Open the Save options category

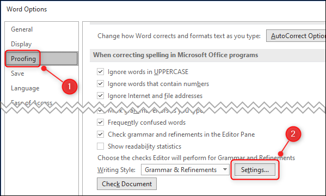point(17,73)
